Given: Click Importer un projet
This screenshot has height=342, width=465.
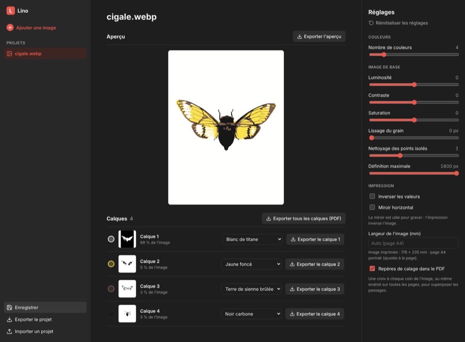Looking at the screenshot, I should coord(46,331).
